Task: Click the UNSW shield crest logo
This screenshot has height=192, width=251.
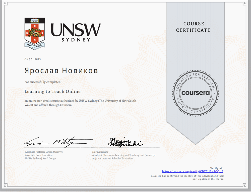Action: pyautogui.click(x=35, y=34)
